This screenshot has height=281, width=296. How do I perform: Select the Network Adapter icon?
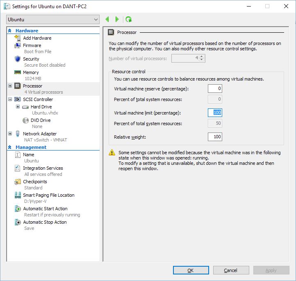tap(18, 134)
